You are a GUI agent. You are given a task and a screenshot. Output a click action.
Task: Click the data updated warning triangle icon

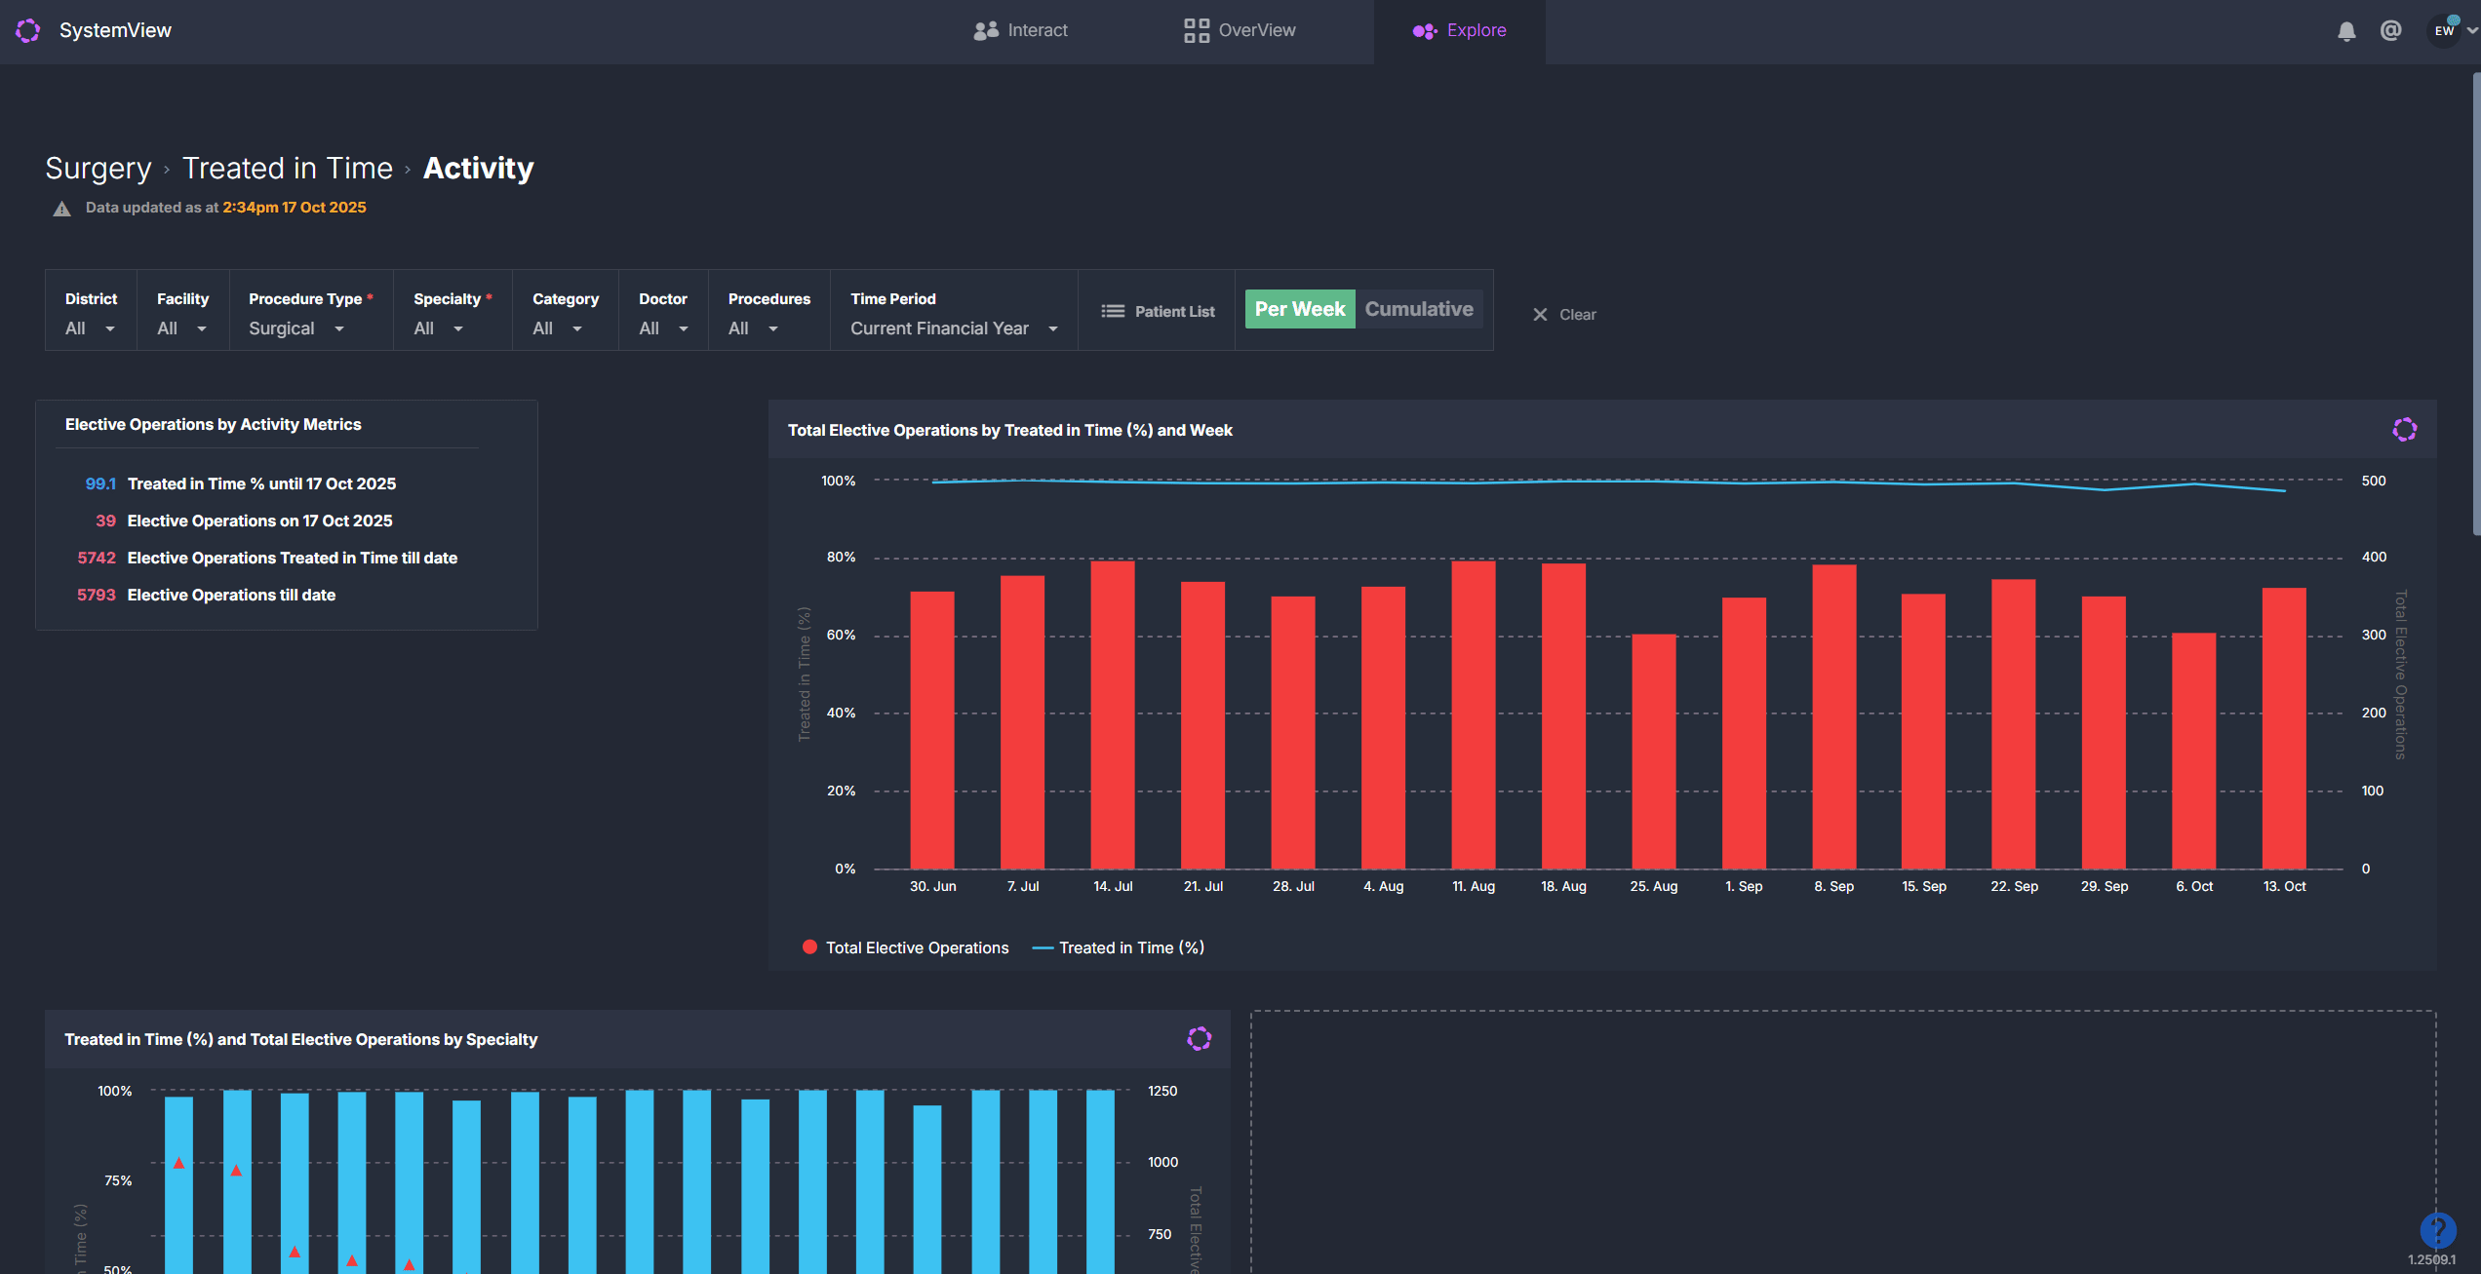tap(61, 209)
